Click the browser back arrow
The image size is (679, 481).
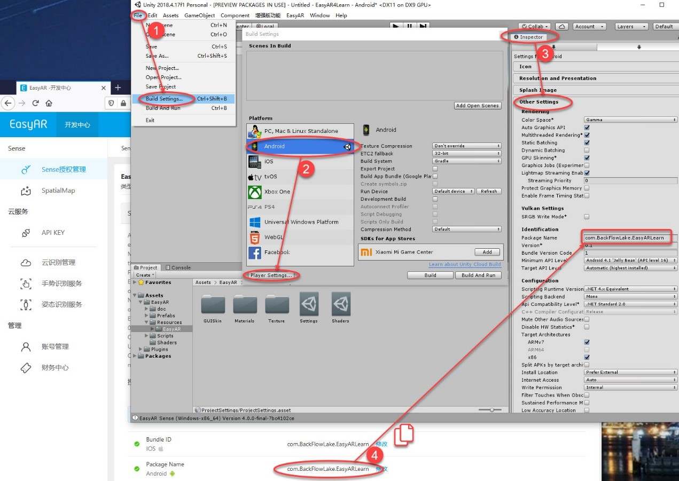click(x=8, y=103)
